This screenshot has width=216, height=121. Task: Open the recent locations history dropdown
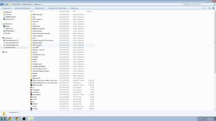point(7,4)
